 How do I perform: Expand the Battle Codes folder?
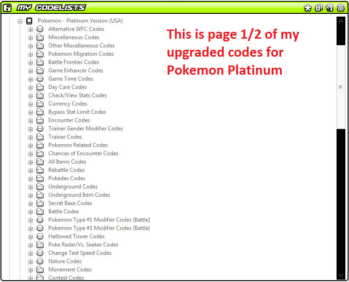(30, 212)
